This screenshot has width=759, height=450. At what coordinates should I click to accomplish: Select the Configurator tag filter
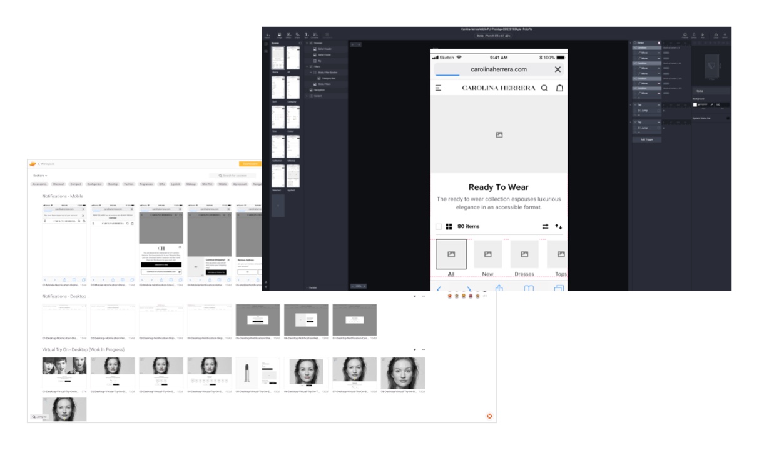(94, 184)
